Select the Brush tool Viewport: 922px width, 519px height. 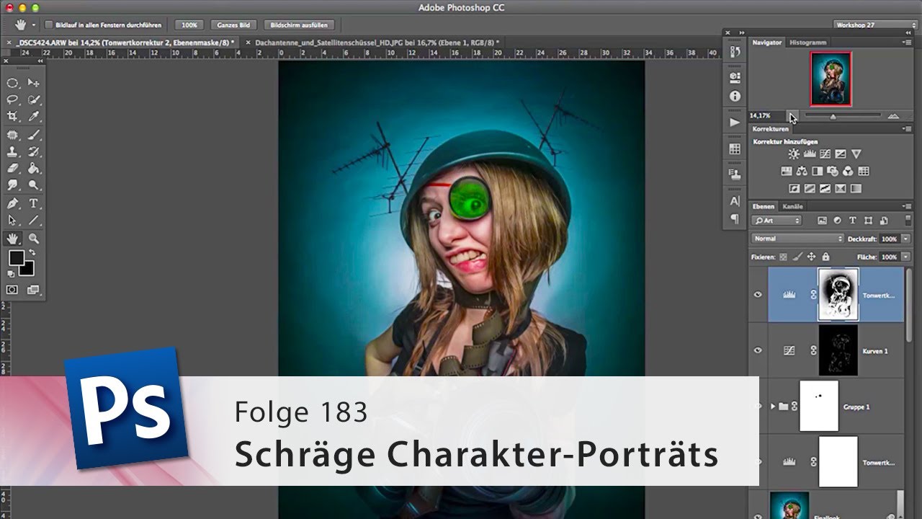33,135
